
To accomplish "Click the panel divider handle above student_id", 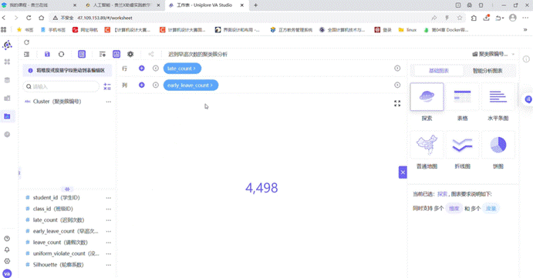I will 67,189.
